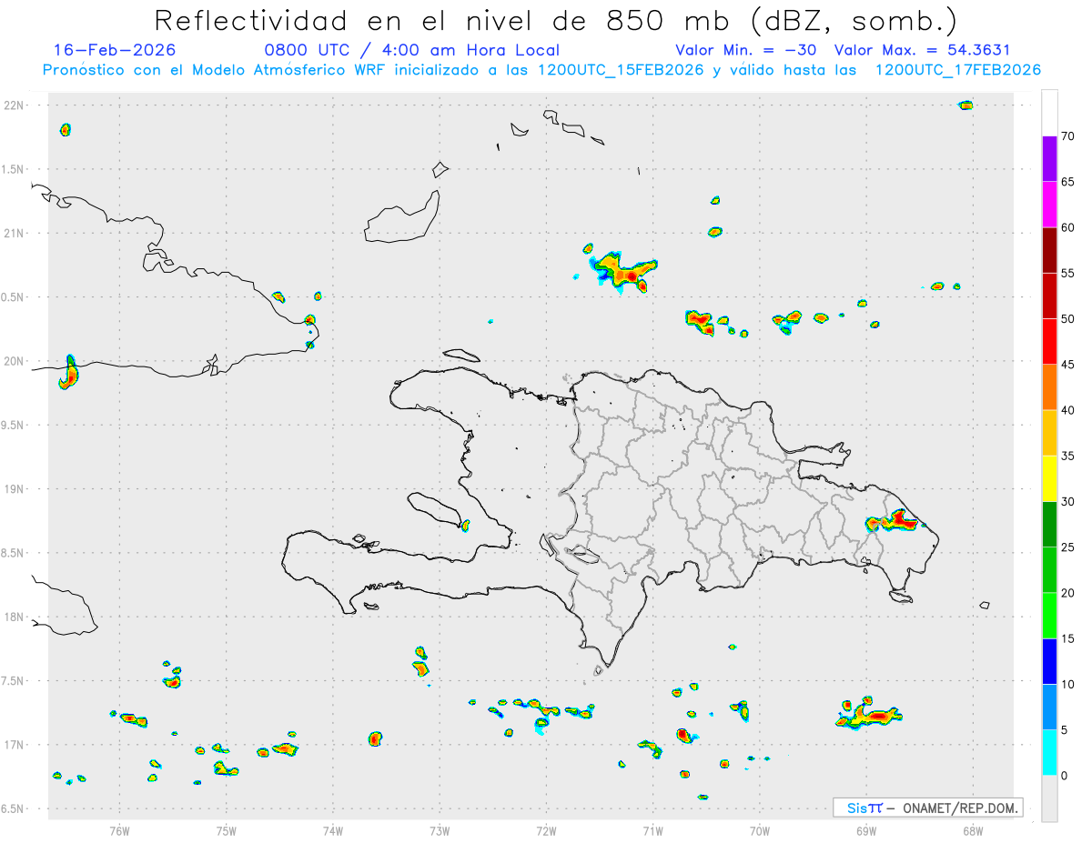Select the longitude label "71W"
Viewport: 1092px width, 843px height.
652,829
